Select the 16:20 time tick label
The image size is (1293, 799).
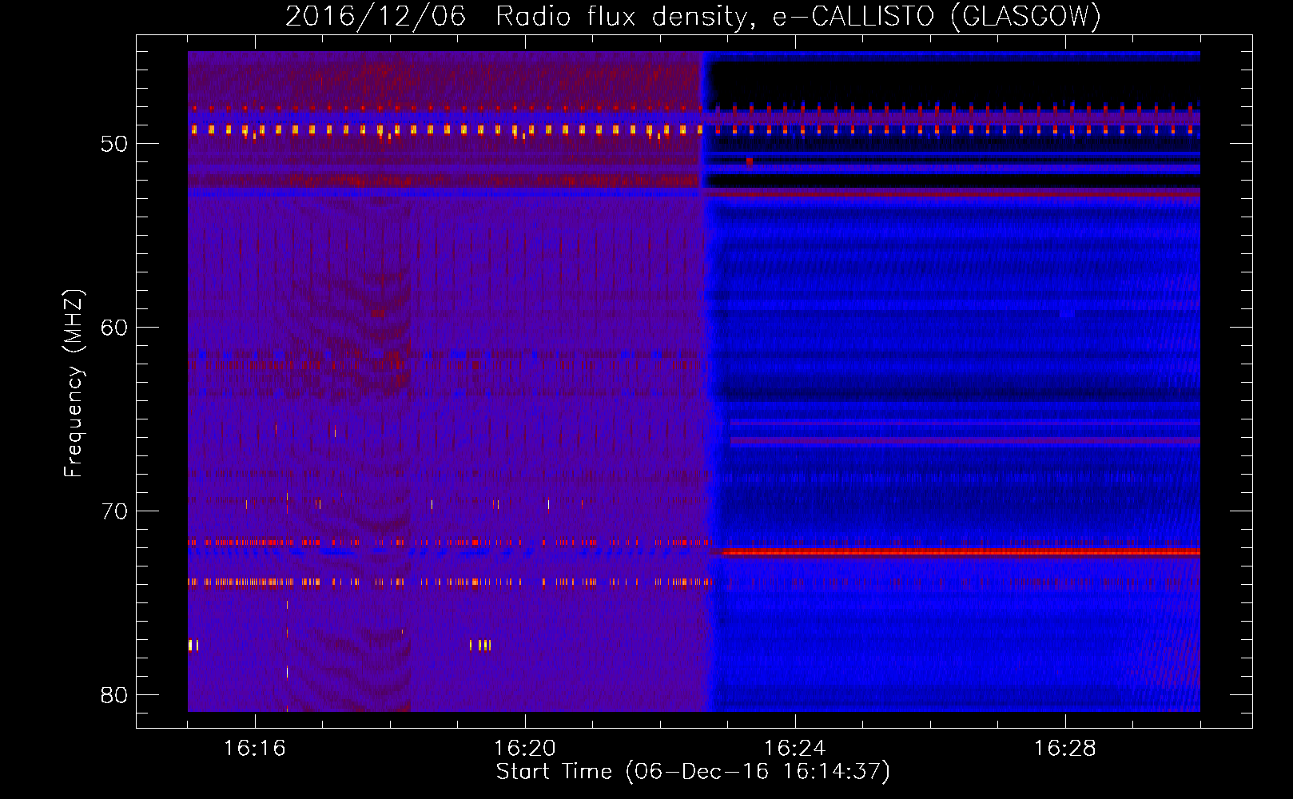(524, 749)
